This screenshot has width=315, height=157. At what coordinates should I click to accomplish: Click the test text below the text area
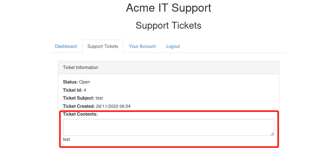tap(66, 139)
